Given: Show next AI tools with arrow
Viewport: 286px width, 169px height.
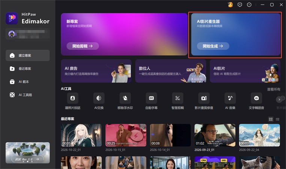Looking at the screenshot, I should 279,100.
